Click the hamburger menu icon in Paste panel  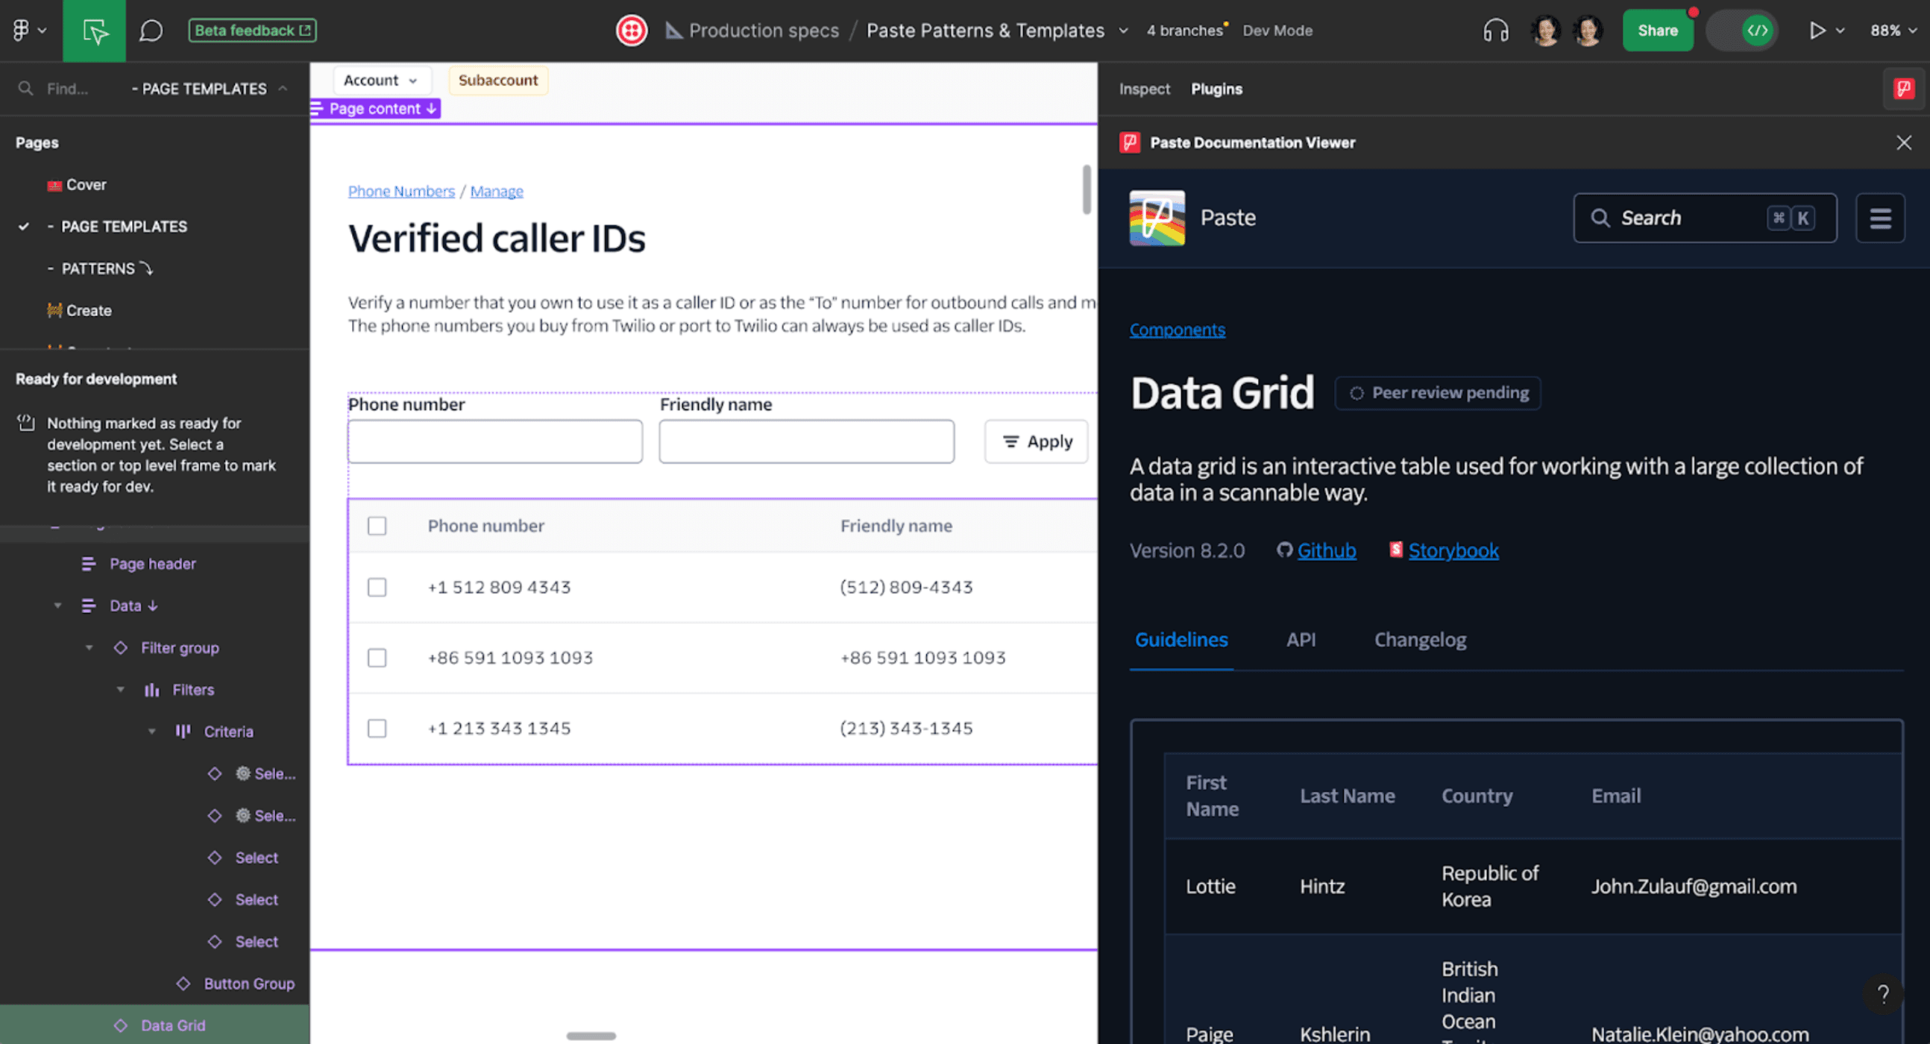(1879, 217)
